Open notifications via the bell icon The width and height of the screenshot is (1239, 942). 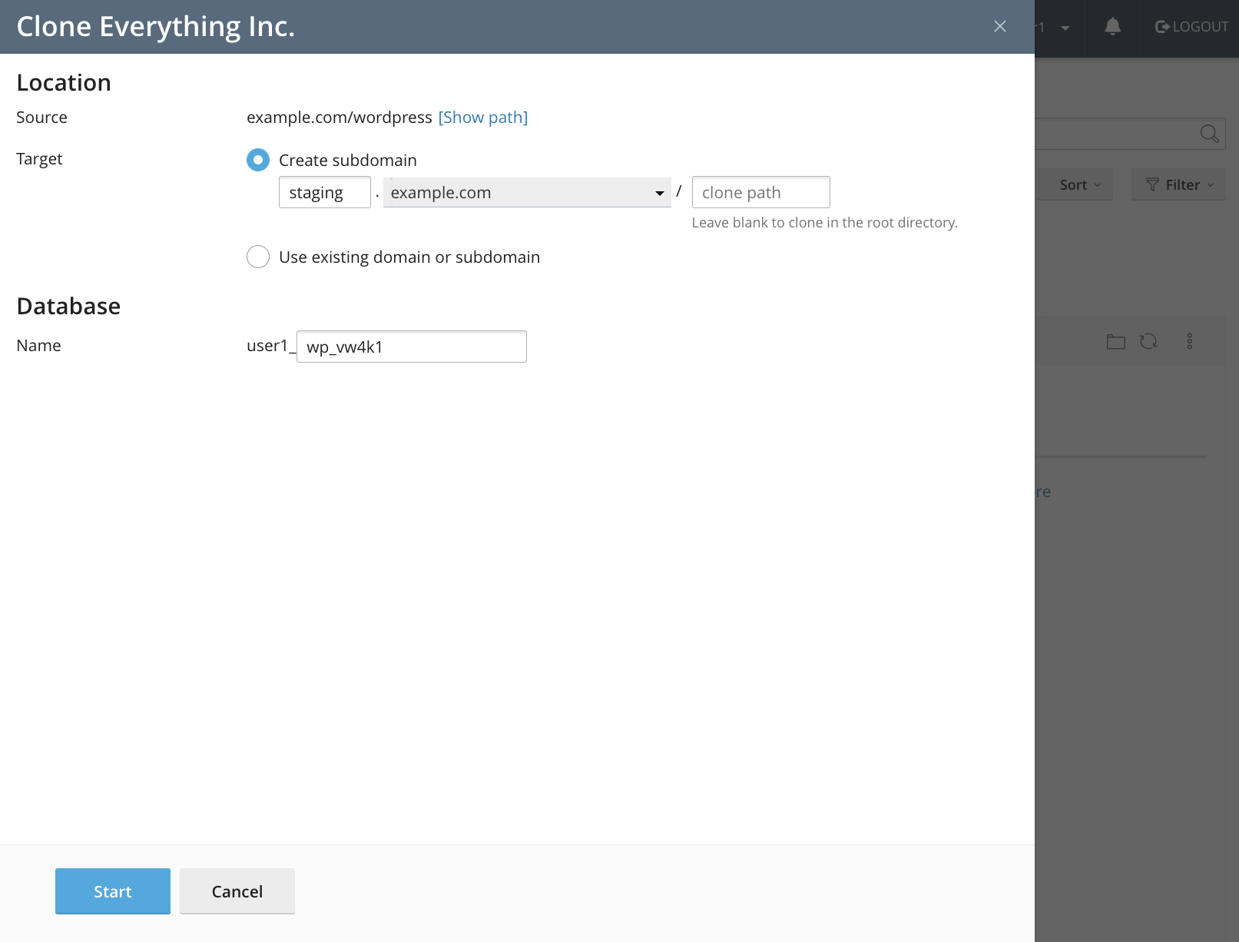1111,26
